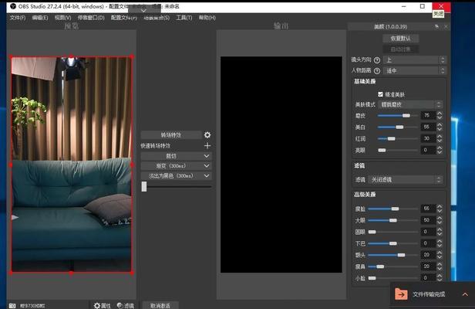The width and height of the screenshot is (475, 309).
Task: Open the 帮助(H) menu
Action: pos(207,18)
